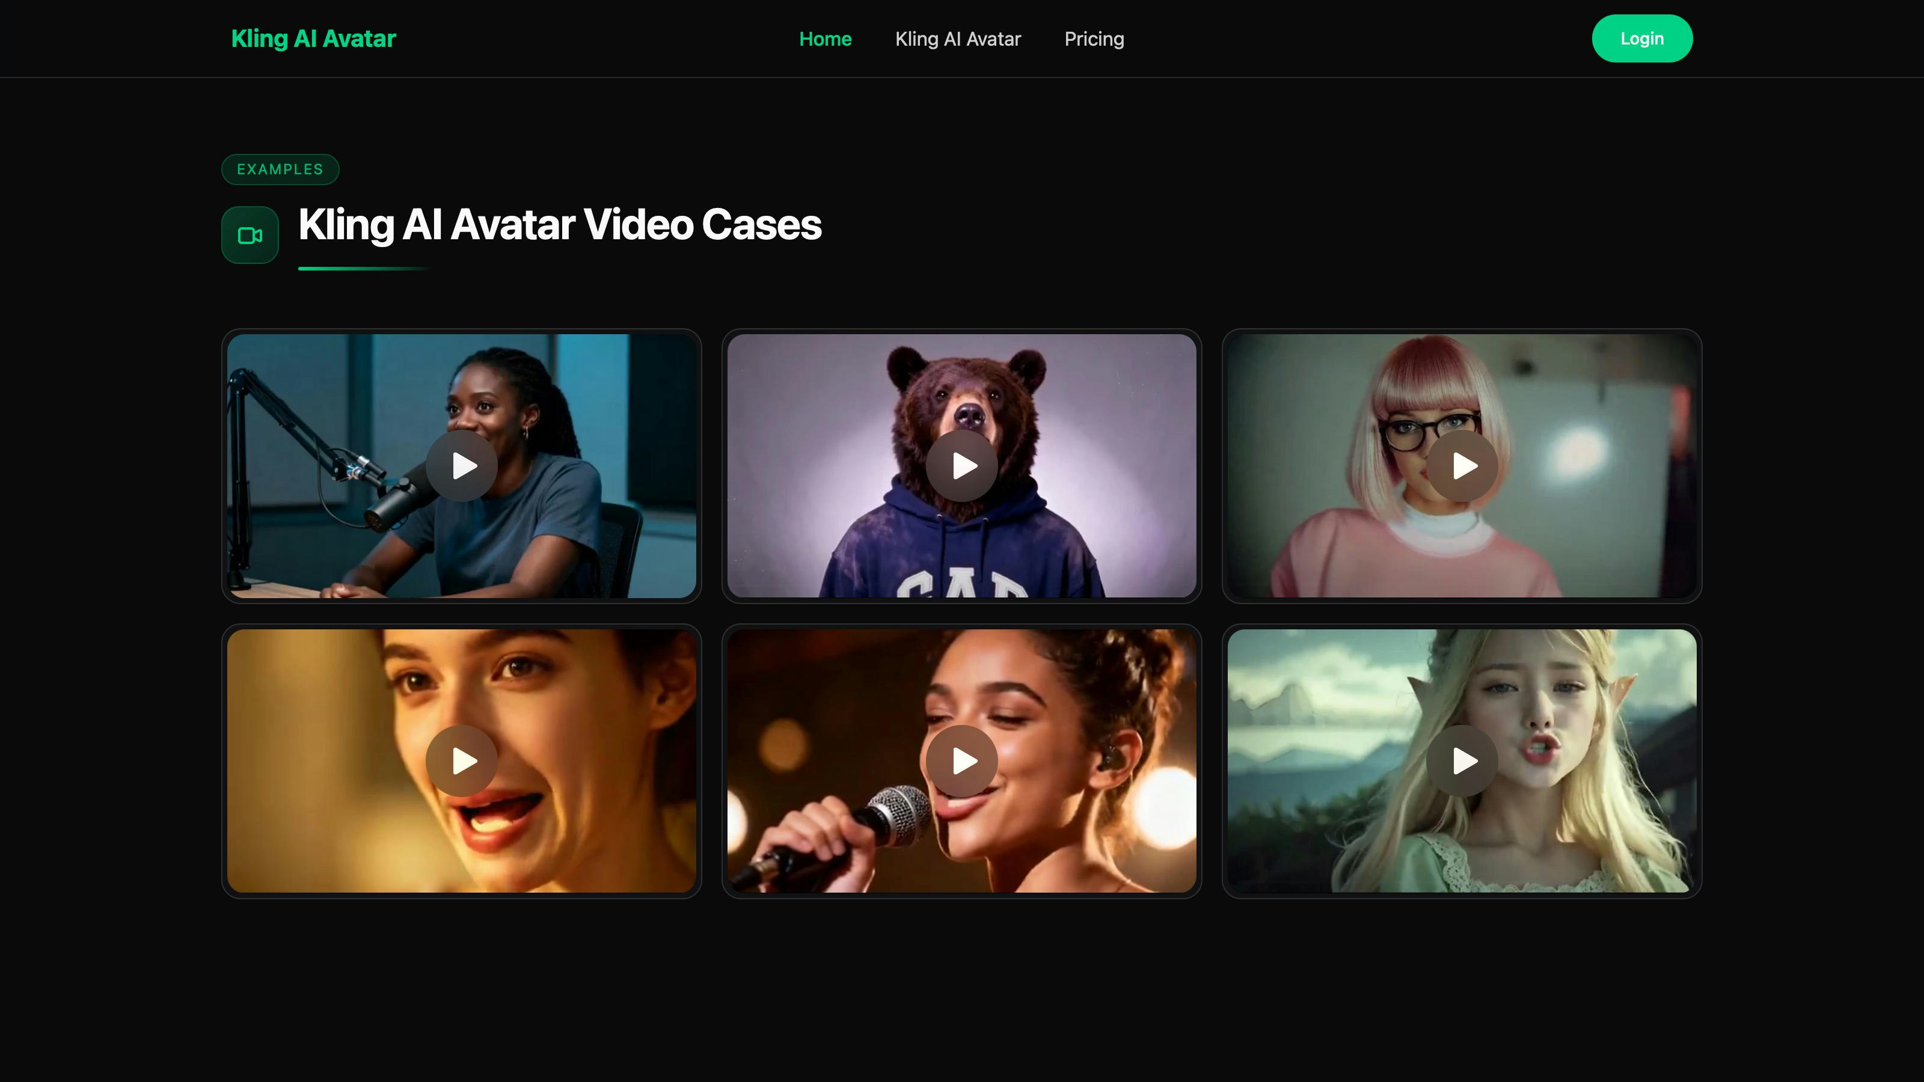Play the laughing woman close-up video

[462, 760]
